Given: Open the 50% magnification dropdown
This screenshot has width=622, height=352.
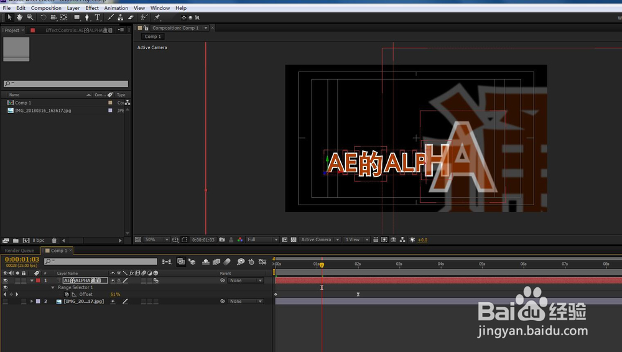Looking at the screenshot, I should (156, 239).
